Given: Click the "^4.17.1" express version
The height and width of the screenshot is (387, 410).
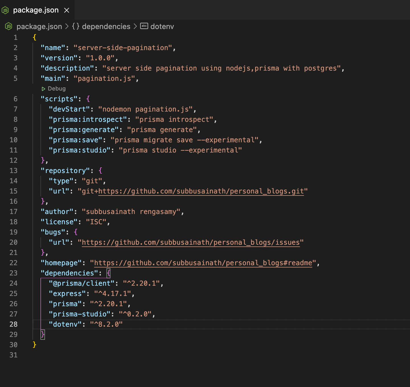Looking at the screenshot, I should click(x=113, y=293).
